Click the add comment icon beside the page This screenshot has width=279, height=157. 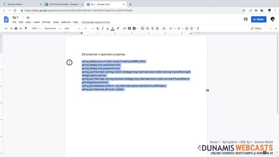(x=208, y=90)
